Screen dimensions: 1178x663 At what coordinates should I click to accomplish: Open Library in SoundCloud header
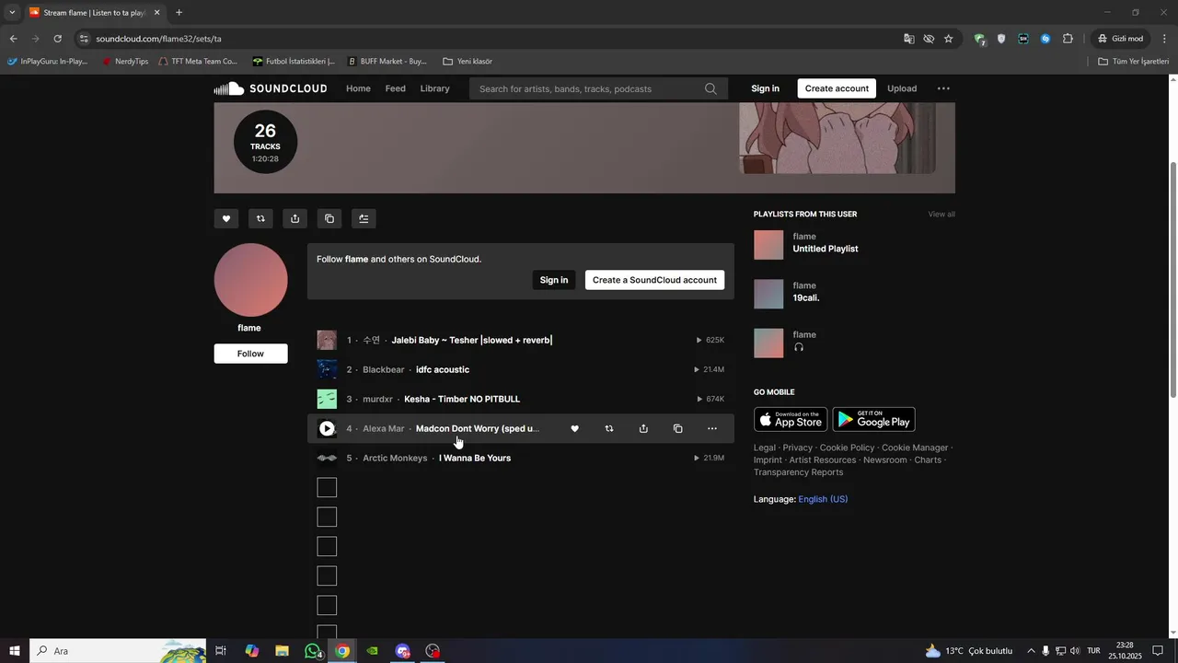click(x=434, y=88)
